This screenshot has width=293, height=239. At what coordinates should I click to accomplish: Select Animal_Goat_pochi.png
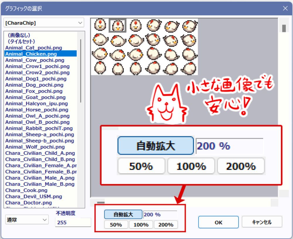coord(40,97)
